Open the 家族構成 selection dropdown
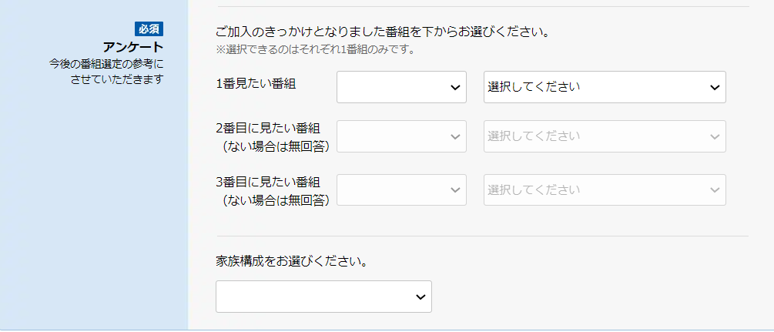The width and height of the screenshot is (774, 332). [x=316, y=297]
